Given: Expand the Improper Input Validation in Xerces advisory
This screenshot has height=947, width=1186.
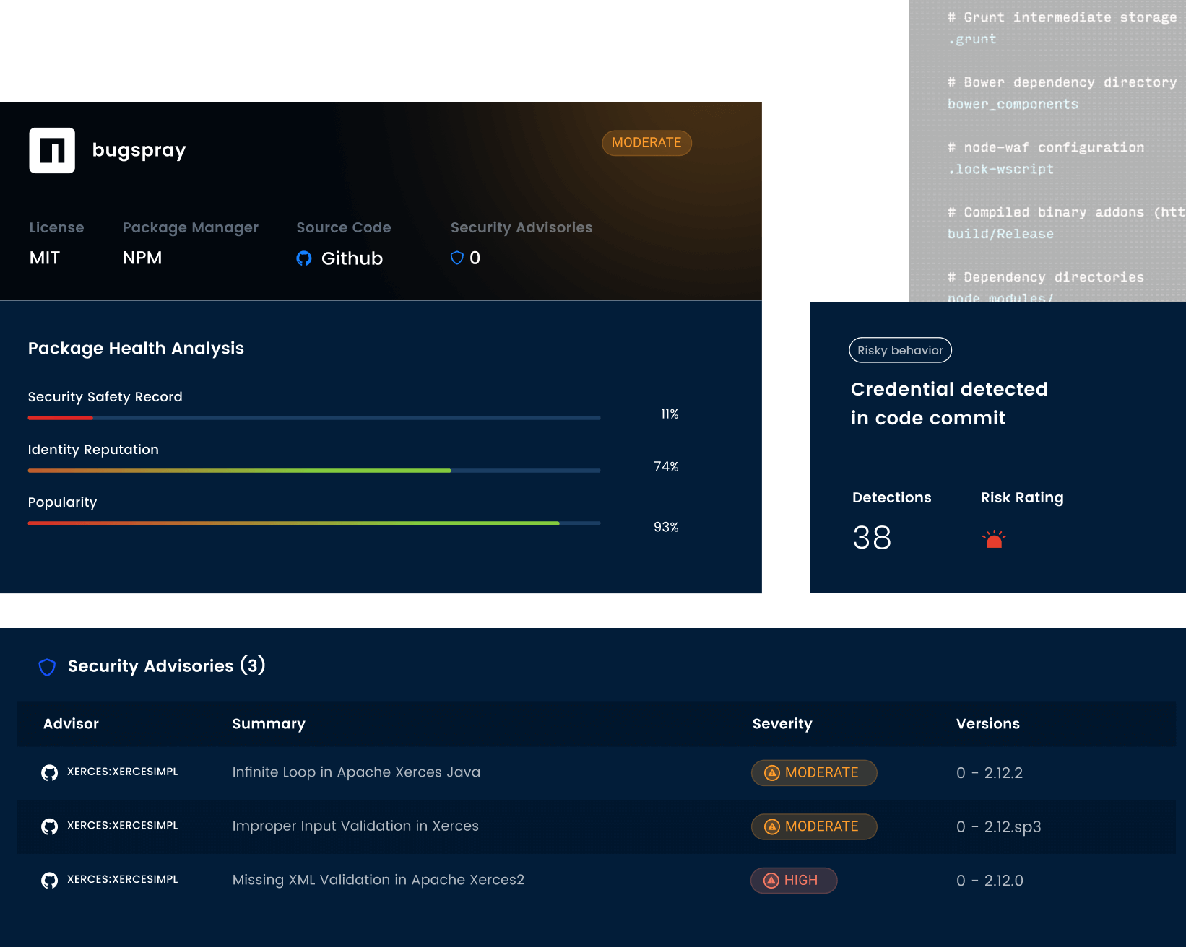Looking at the screenshot, I should pos(355,826).
